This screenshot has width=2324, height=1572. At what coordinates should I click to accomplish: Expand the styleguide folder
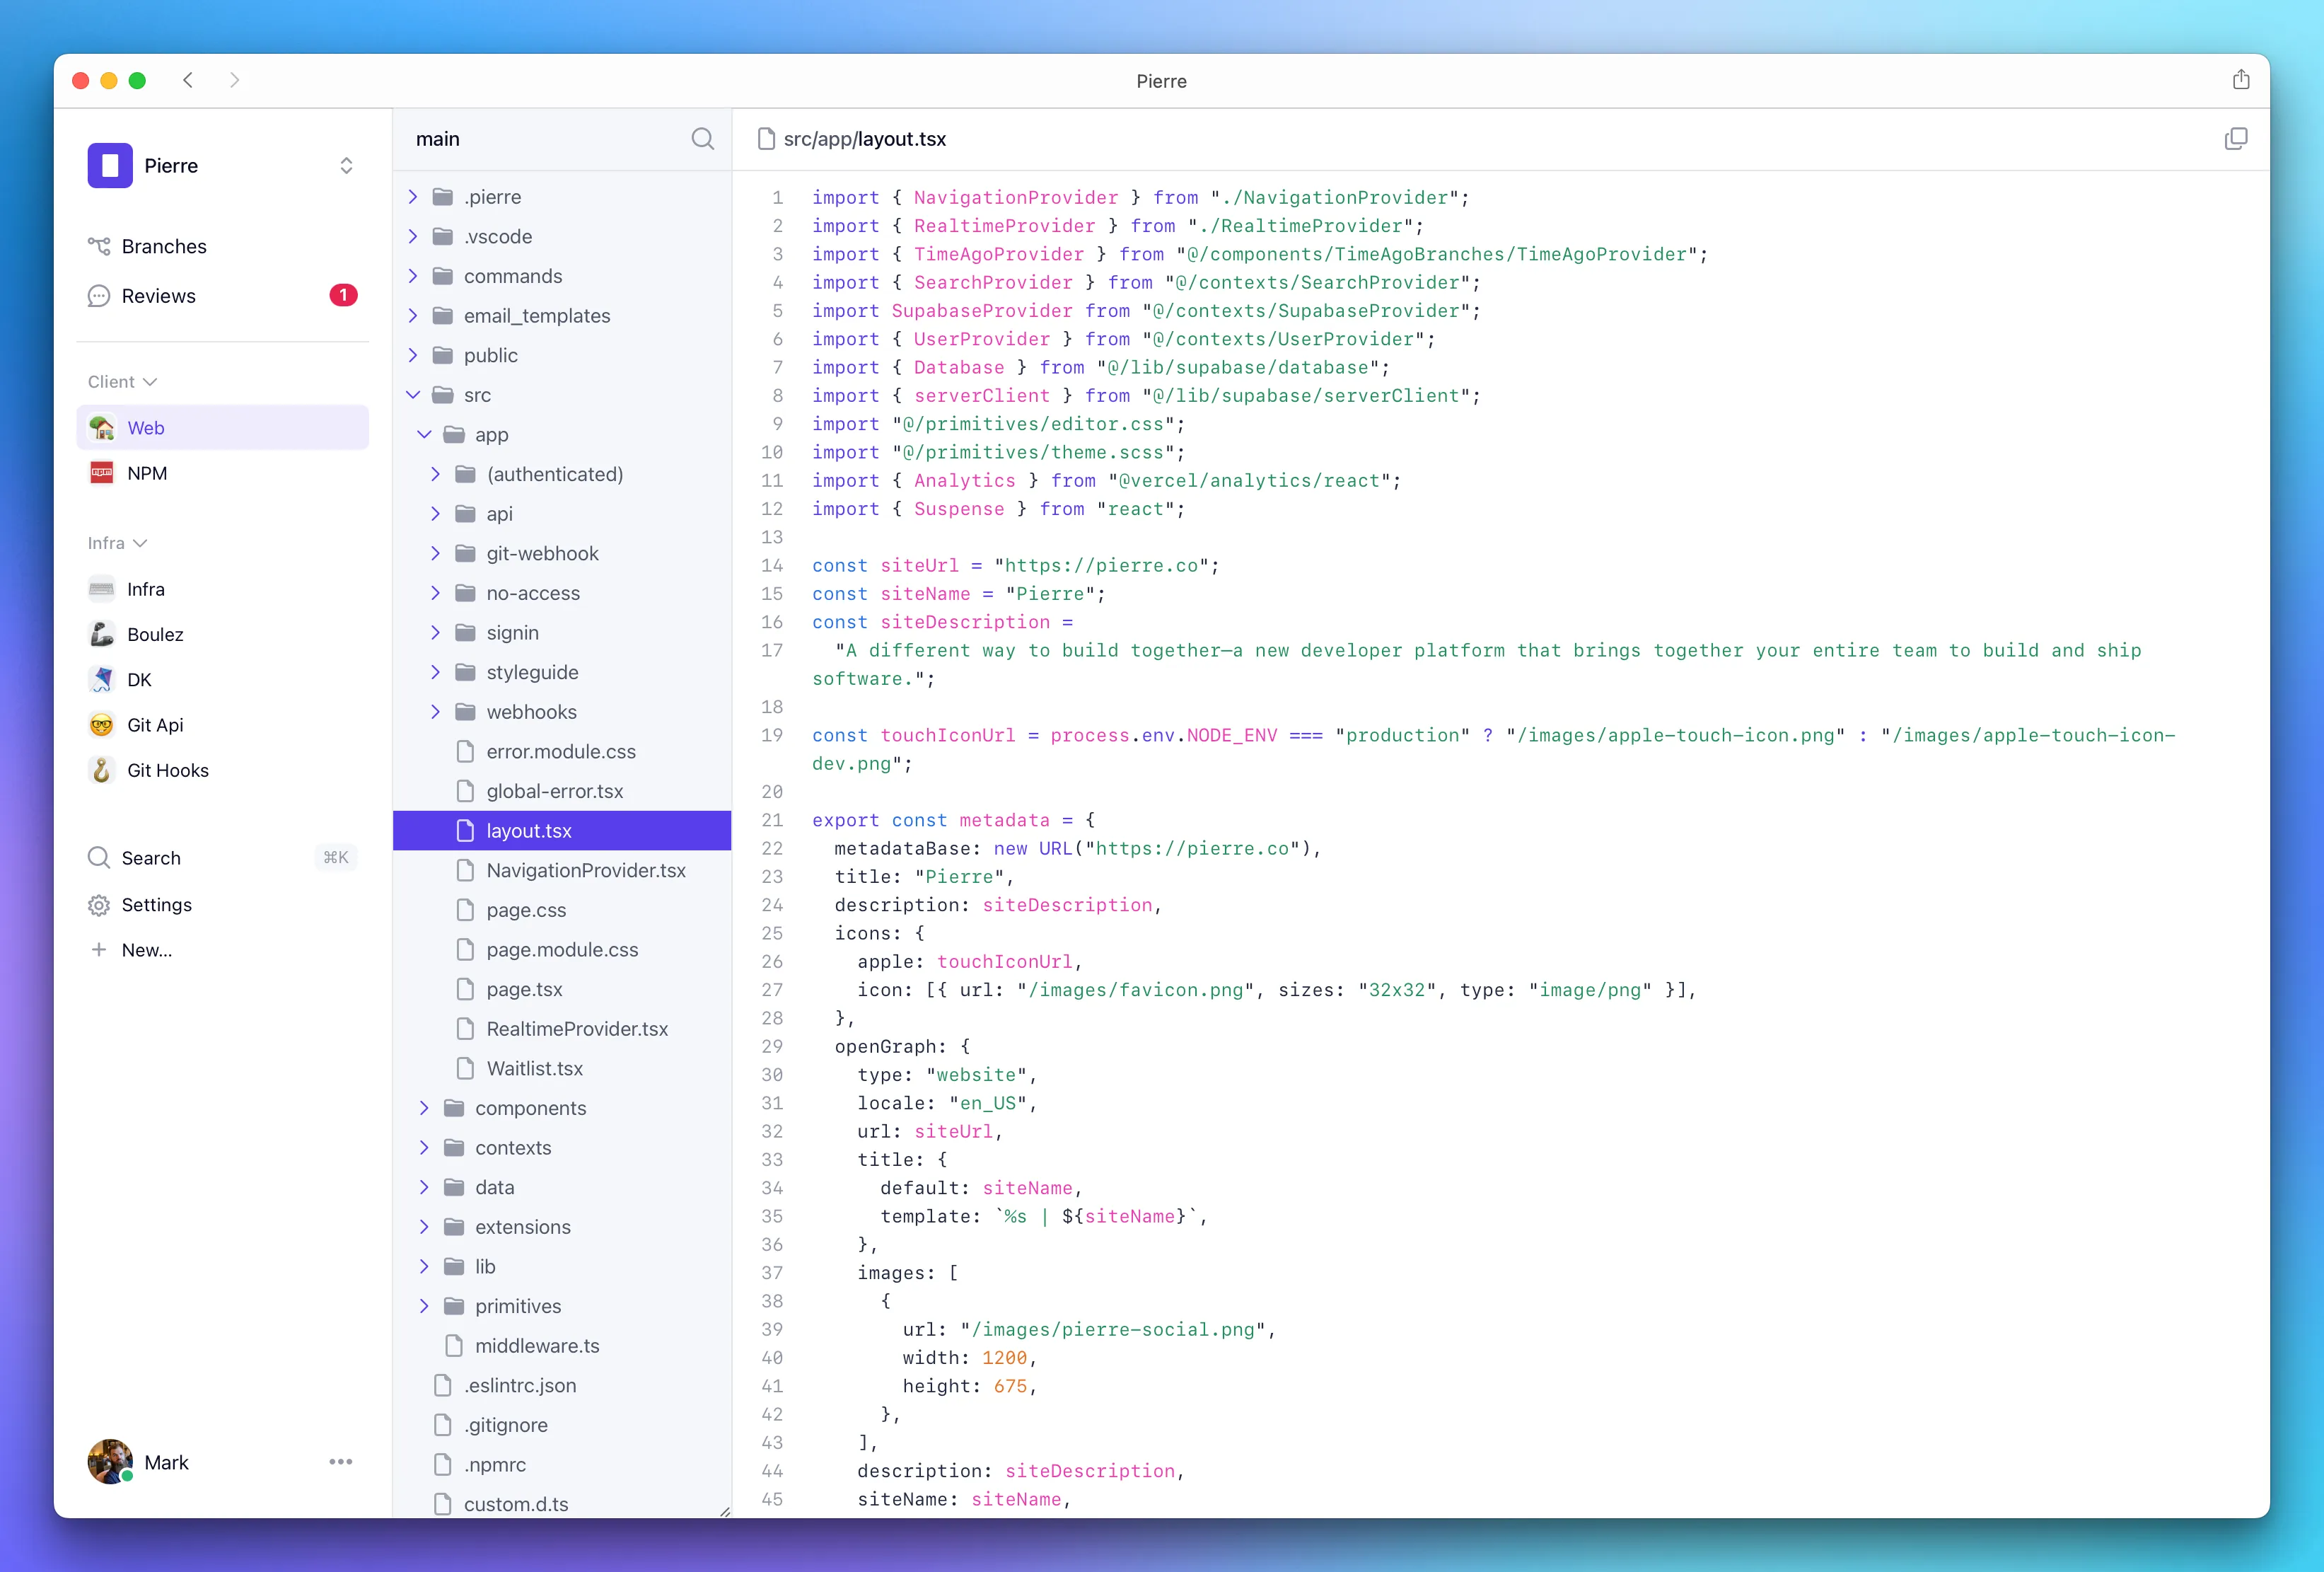[x=435, y=672]
